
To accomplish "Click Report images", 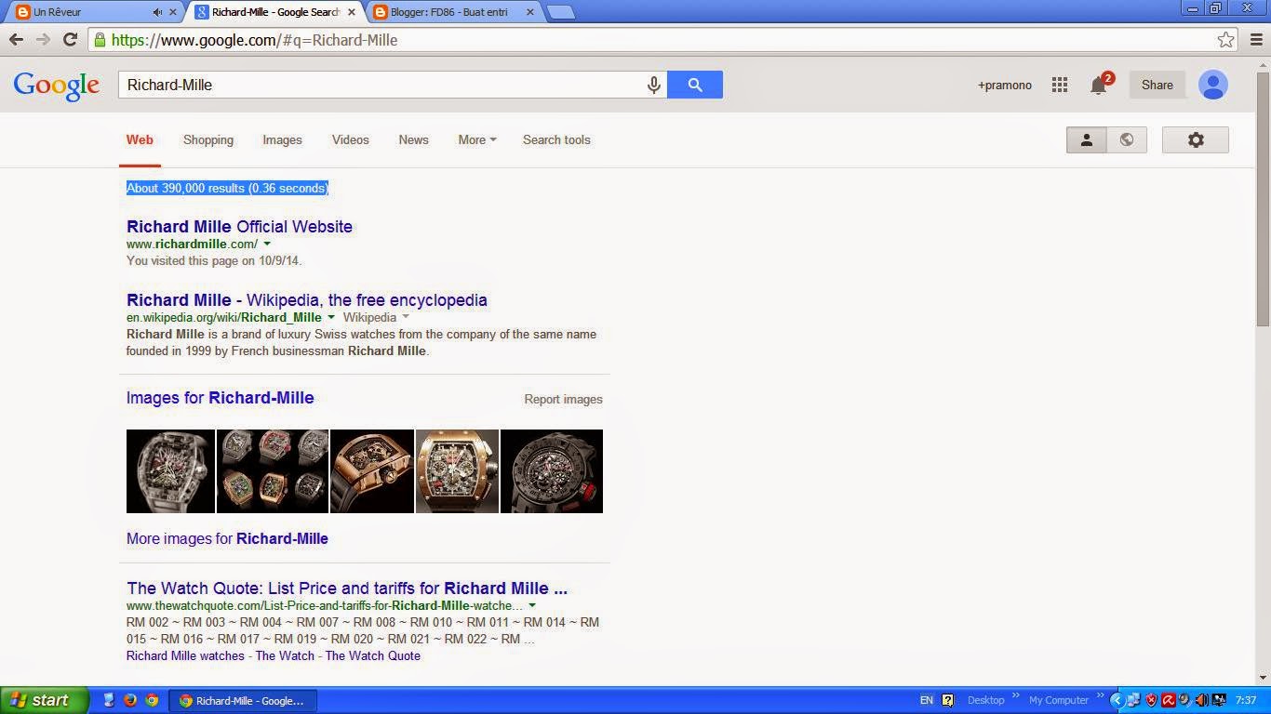I will (563, 399).
